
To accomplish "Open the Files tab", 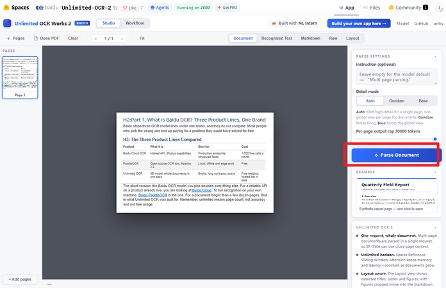I will [x=372, y=8].
